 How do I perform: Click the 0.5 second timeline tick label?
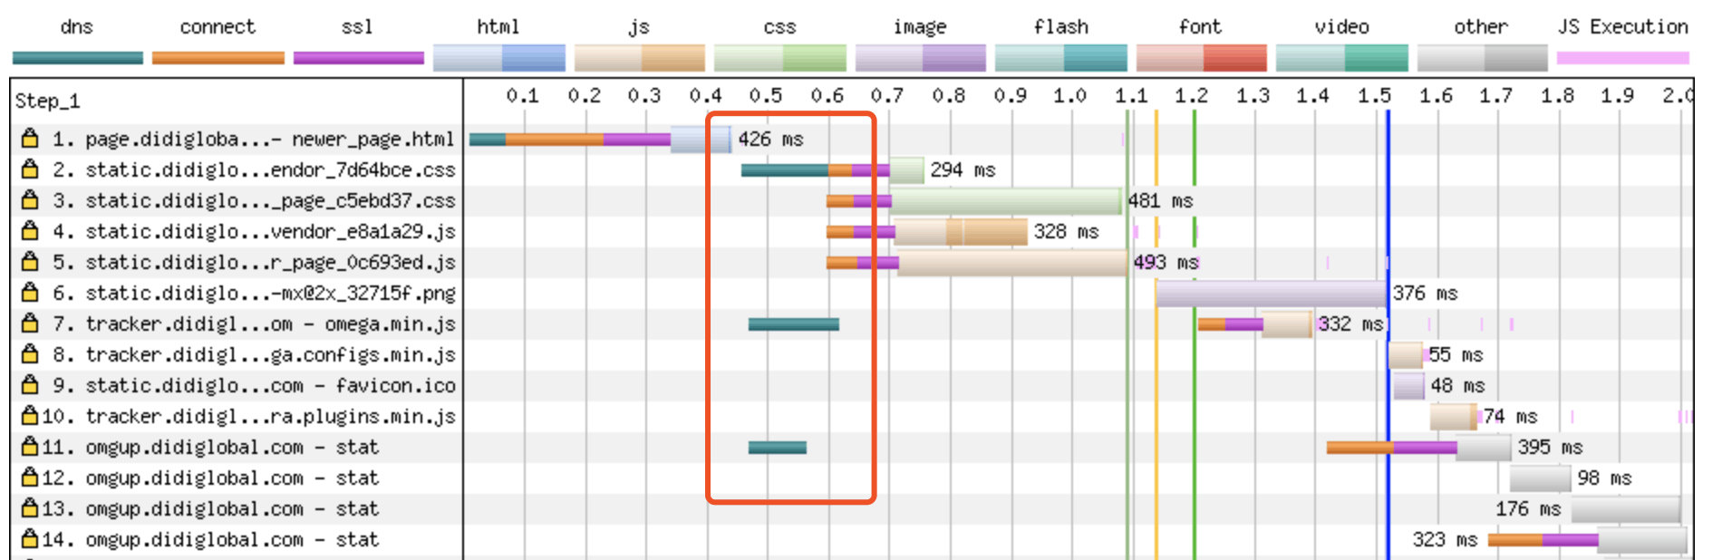[766, 95]
